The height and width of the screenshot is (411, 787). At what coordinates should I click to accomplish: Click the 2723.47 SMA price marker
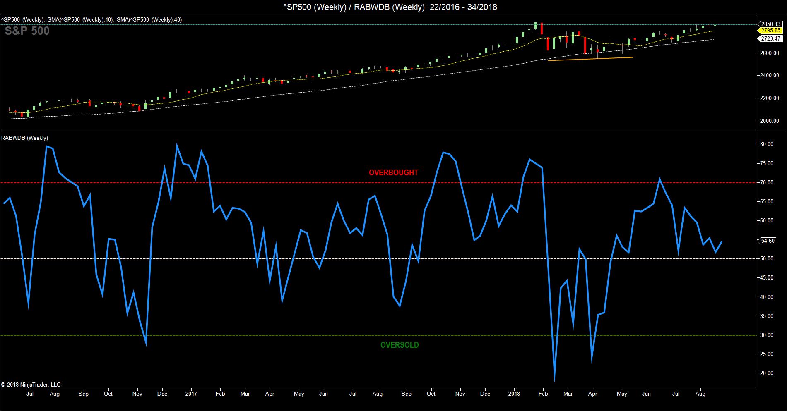[770, 38]
